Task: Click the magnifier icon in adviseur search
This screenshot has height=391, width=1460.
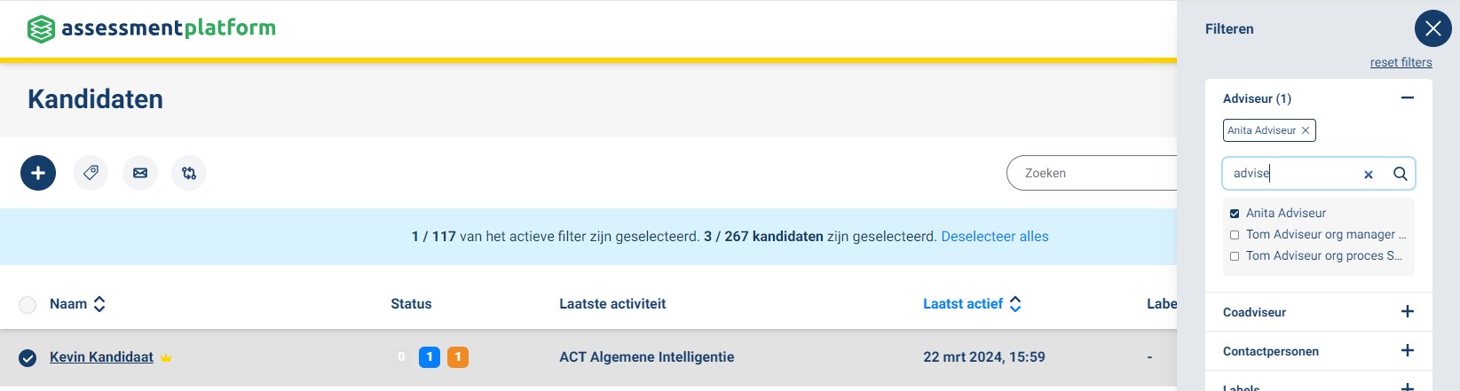Action: tap(1401, 174)
